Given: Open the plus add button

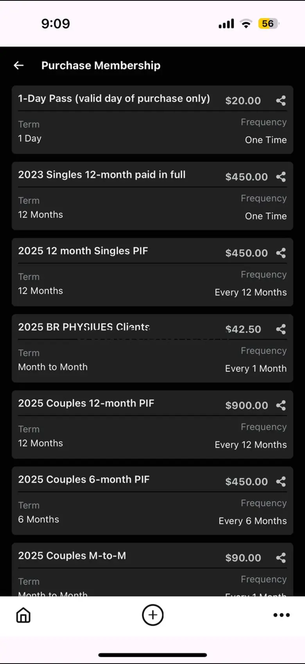Looking at the screenshot, I should 152,615.
